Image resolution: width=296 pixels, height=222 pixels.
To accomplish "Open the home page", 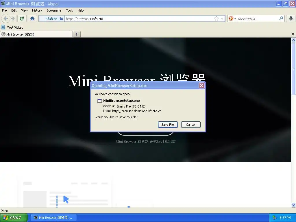I will [x=32, y=18].
